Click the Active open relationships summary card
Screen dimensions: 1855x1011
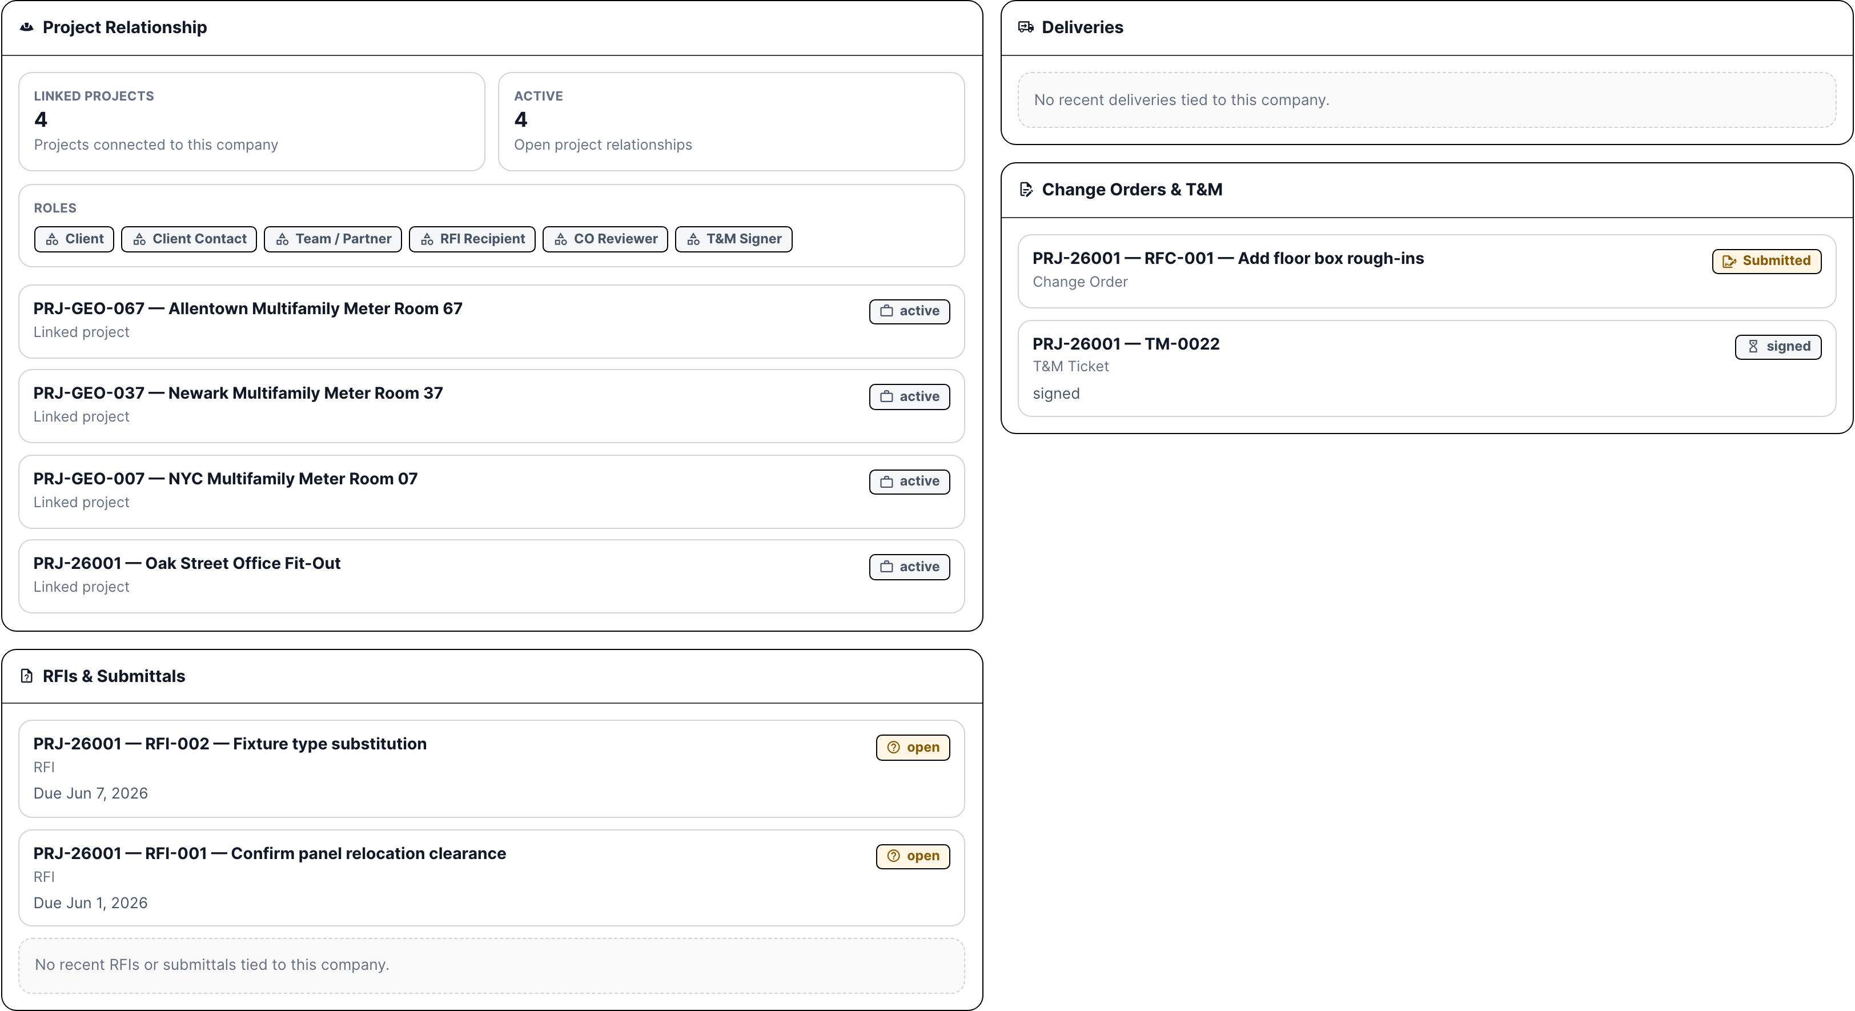click(732, 122)
